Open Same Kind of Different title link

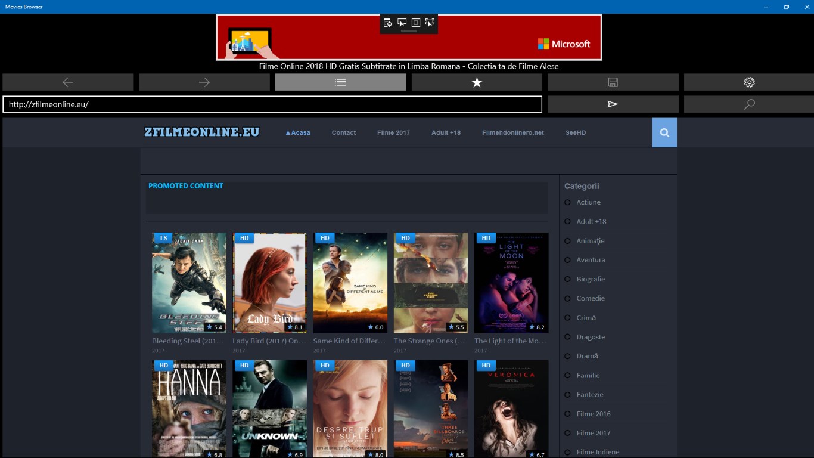(x=349, y=341)
